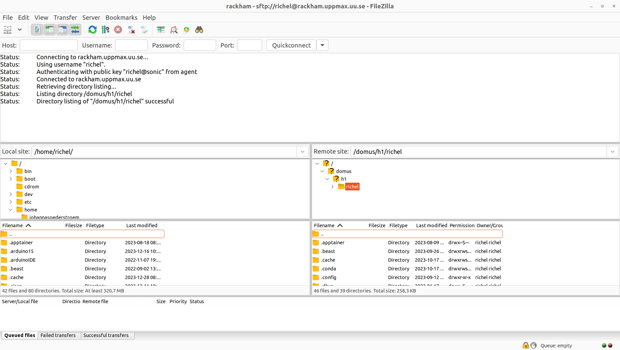Screen dimensions: 620x350
Task: Select remote .config directory
Action: (x=408, y=277)
